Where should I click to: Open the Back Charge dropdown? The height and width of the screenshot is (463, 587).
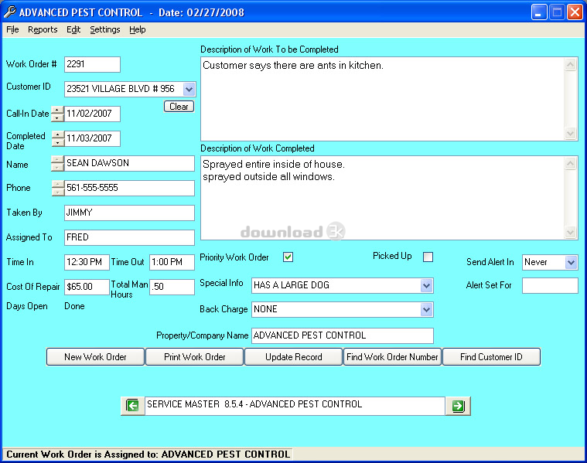(x=426, y=310)
